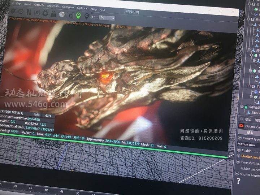Toggle the Shutter [sec.] animation dot
The height and width of the screenshot is (195, 260).
point(238,156)
